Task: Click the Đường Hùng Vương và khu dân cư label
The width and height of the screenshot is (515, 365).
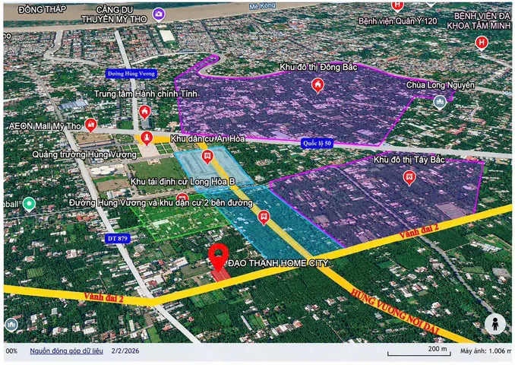Action: pyautogui.click(x=161, y=202)
